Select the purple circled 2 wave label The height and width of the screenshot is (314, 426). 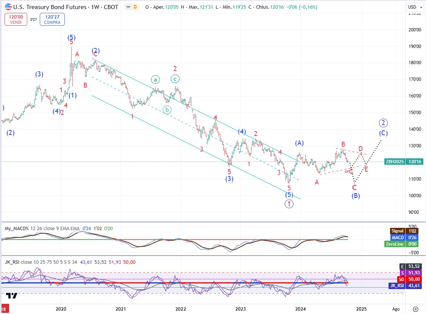pos(383,123)
